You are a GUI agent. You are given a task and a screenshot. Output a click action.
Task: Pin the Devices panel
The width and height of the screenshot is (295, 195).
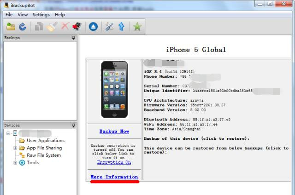[73, 126]
